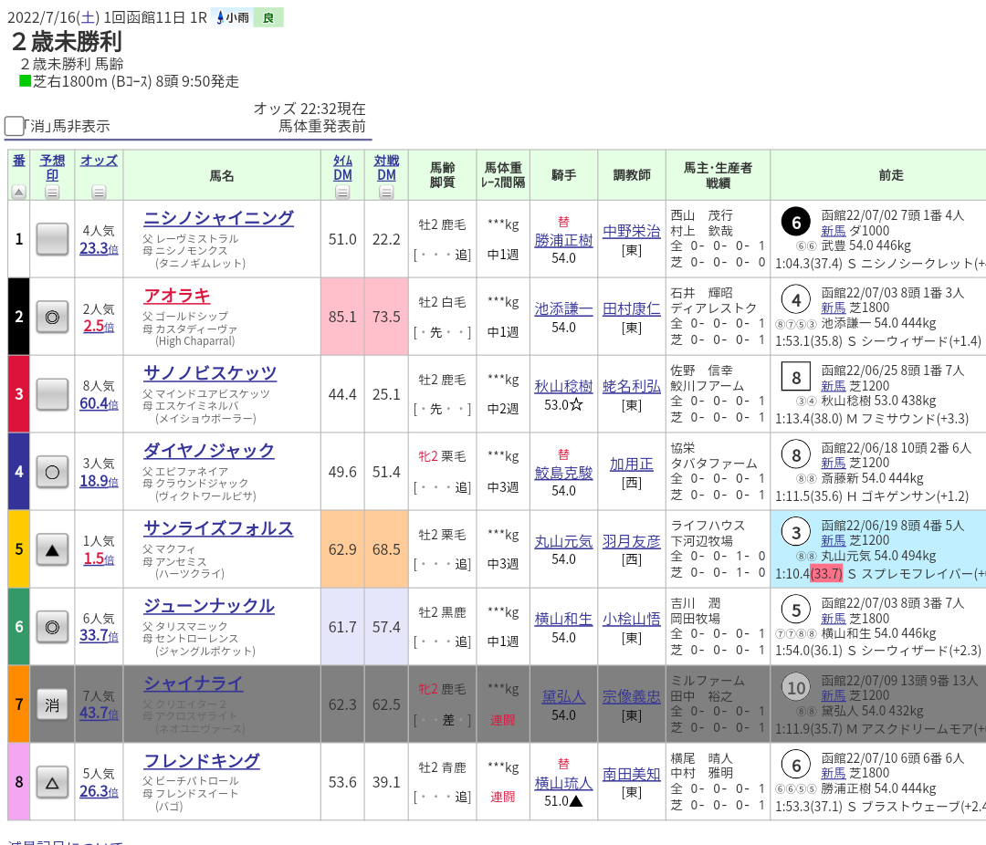Open jockey 鮫島克駿 profile
The image size is (986, 845).
(563, 473)
